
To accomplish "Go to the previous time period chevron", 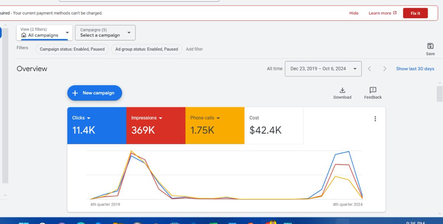I will coord(369,69).
